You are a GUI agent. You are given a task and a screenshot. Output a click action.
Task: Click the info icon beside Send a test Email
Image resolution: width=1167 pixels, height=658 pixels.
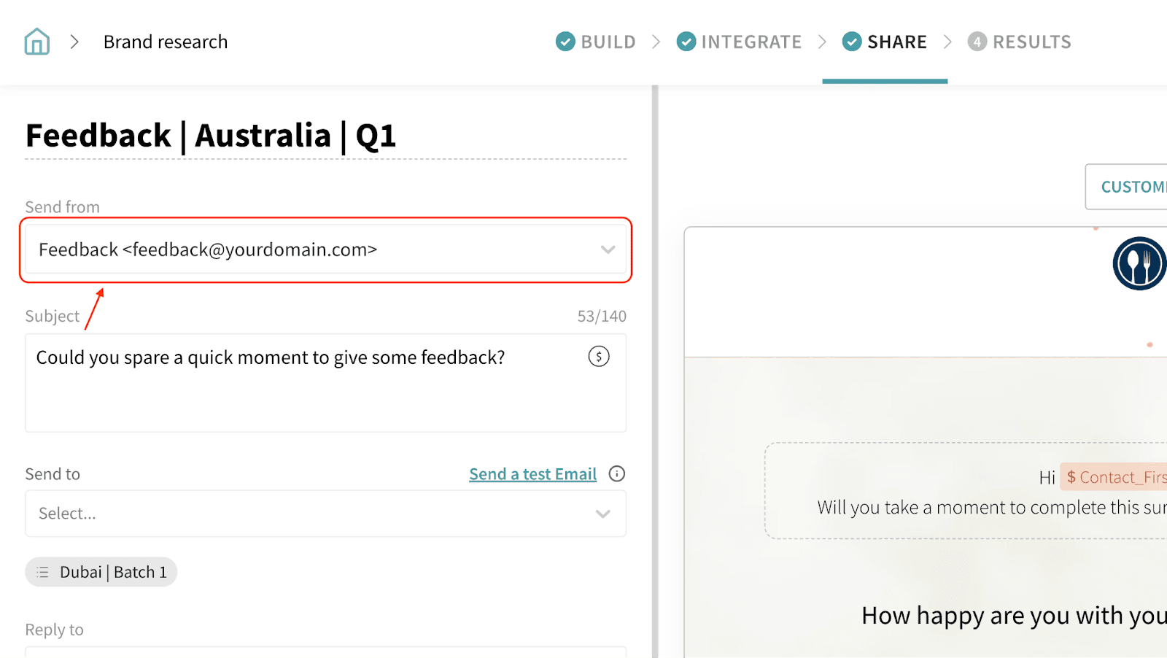coord(617,474)
